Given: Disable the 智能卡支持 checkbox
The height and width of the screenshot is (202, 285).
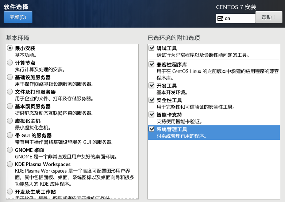Looking at the screenshot, I should coord(151,114).
